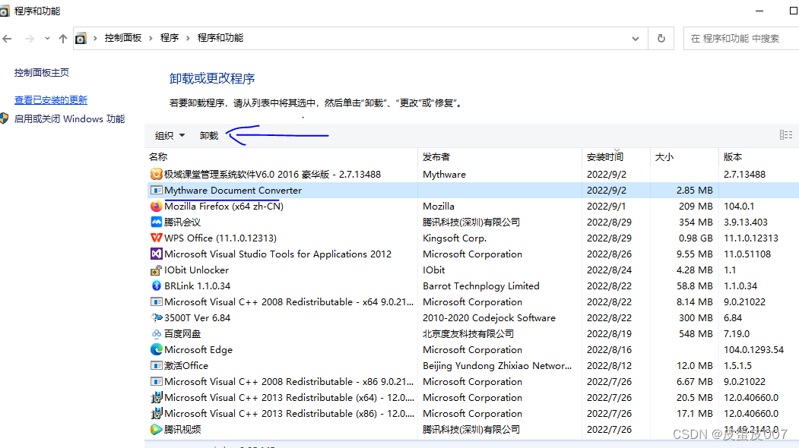799x448 pixels.
Task: Sort by 大小 column header
Action: (664, 156)
